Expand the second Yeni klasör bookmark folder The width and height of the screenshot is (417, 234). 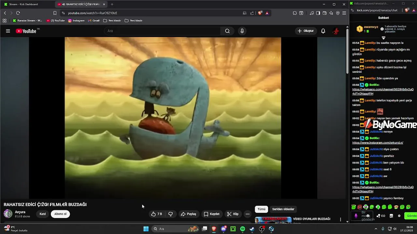133,20
